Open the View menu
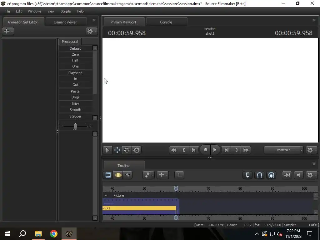This screenshot has width=320, height=240. pyautogui.click(x=51, y=11)
